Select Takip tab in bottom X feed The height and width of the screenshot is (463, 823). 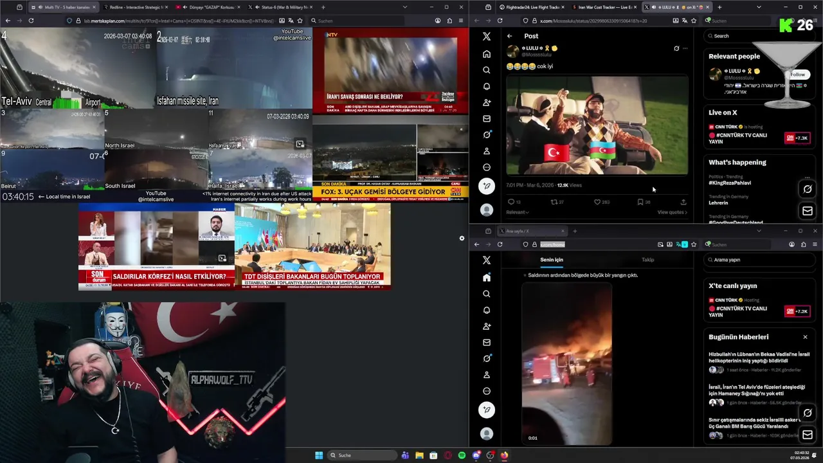647,260
